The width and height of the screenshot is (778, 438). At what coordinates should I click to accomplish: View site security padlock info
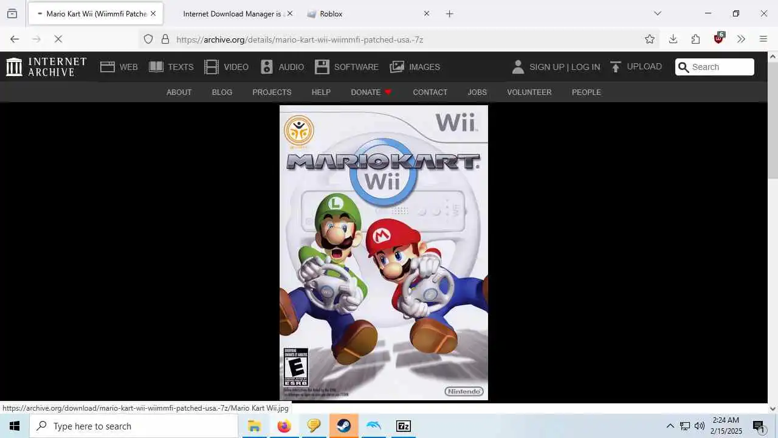click(x=165, y=39)
